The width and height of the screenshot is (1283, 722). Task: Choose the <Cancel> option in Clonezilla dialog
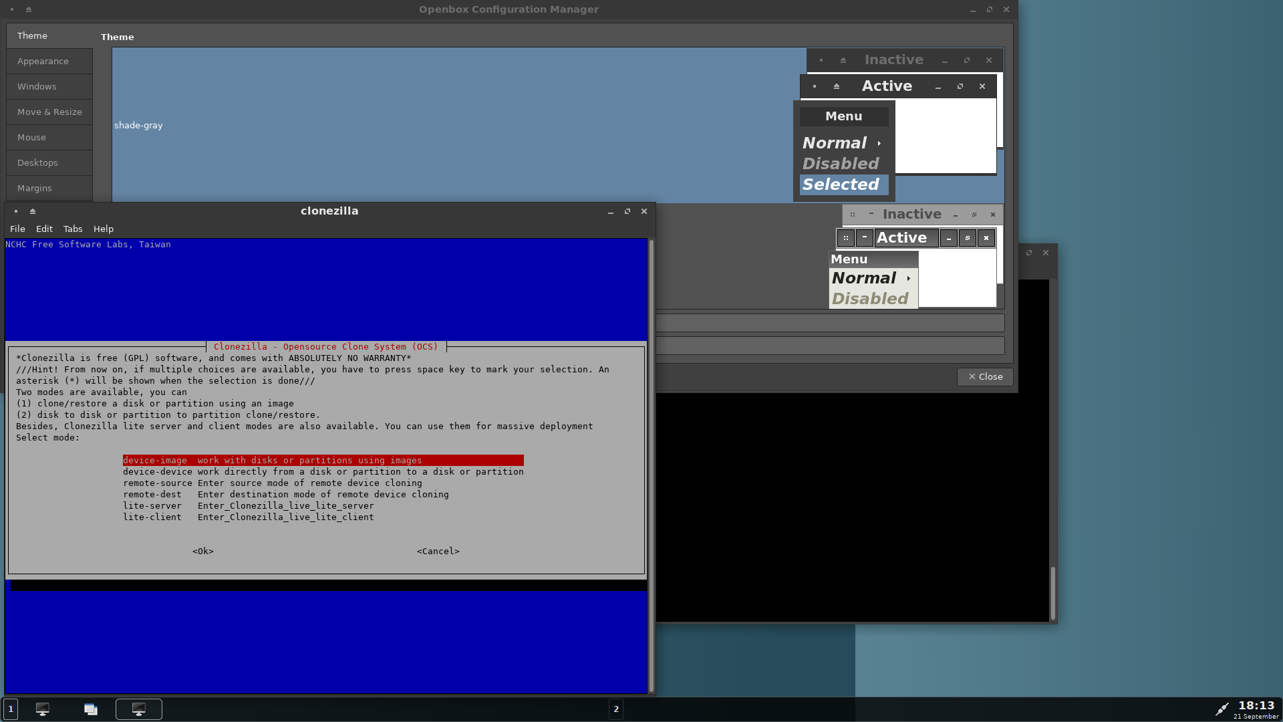(x=438, y=551)
